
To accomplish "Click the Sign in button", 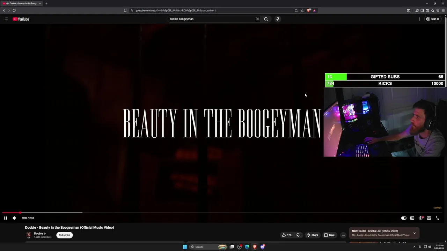I will click(432, 19).
